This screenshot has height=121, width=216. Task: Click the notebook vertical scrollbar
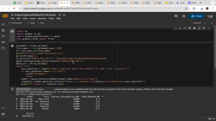point(215,47)
